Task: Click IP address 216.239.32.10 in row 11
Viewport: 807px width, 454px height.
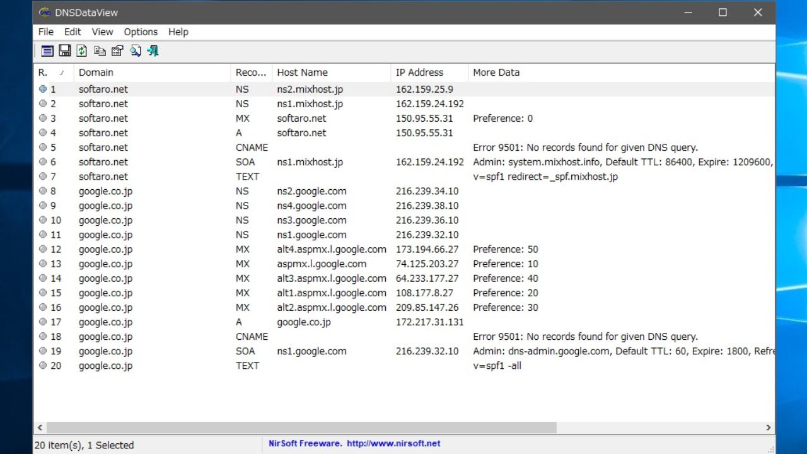Action: (427, 235)
